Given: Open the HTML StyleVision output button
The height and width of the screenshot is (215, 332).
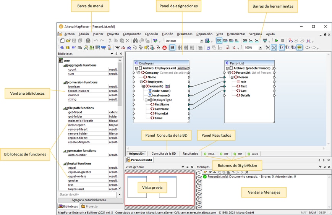Looking at the screenshot, I should [x=210, y=154].
